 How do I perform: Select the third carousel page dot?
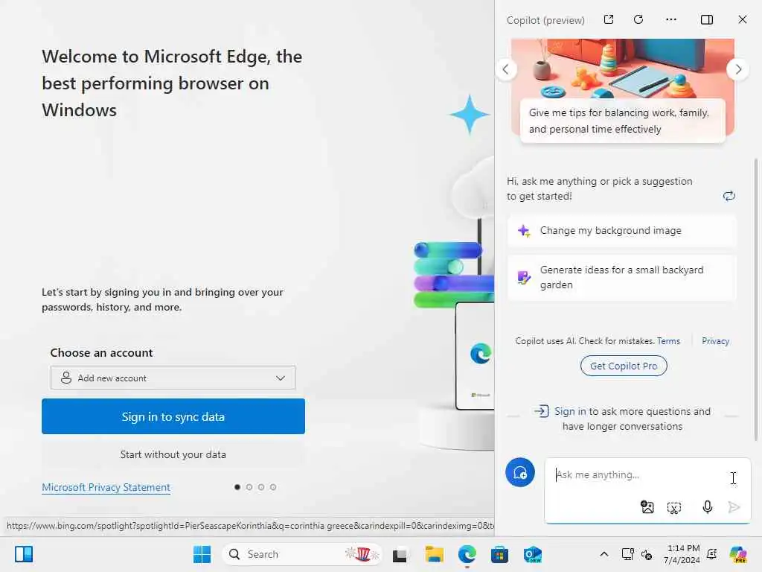pos(261,487)
